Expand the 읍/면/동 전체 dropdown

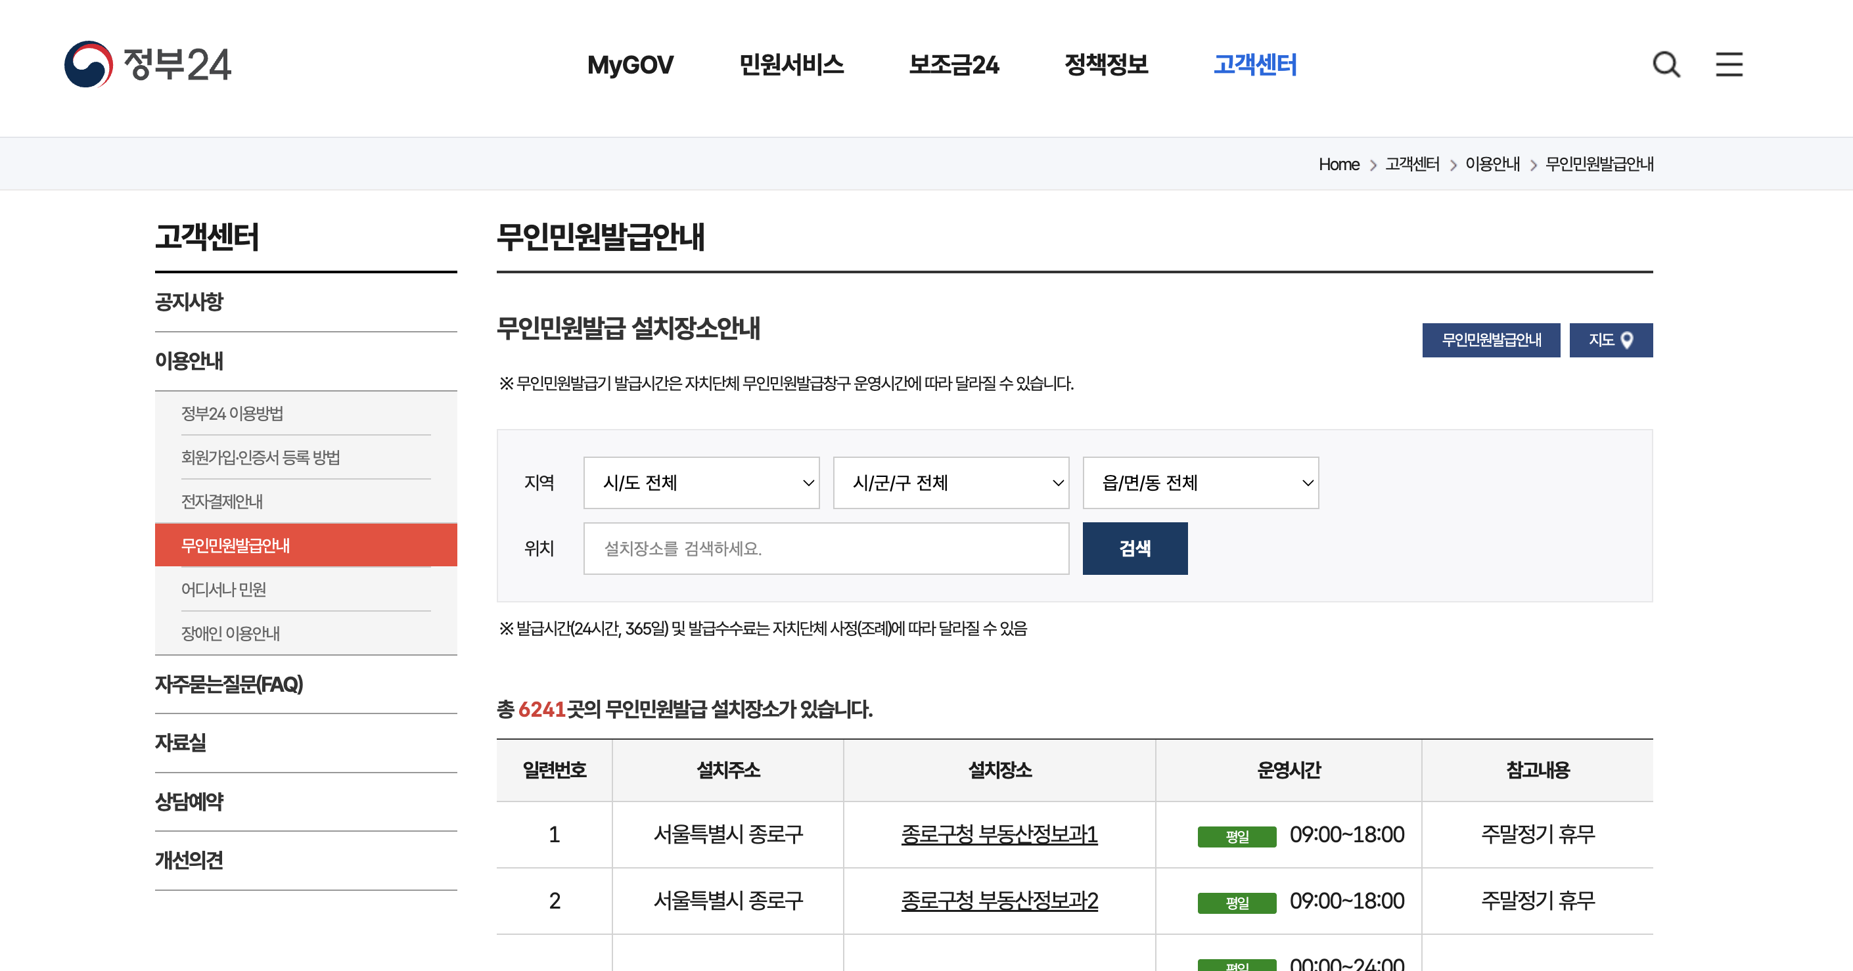(x=1200, y=483)
